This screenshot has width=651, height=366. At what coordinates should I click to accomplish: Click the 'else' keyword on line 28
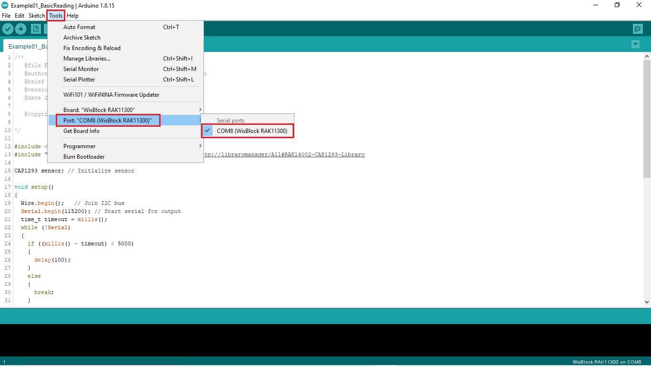pyautogui.click(x=34, y=276)
